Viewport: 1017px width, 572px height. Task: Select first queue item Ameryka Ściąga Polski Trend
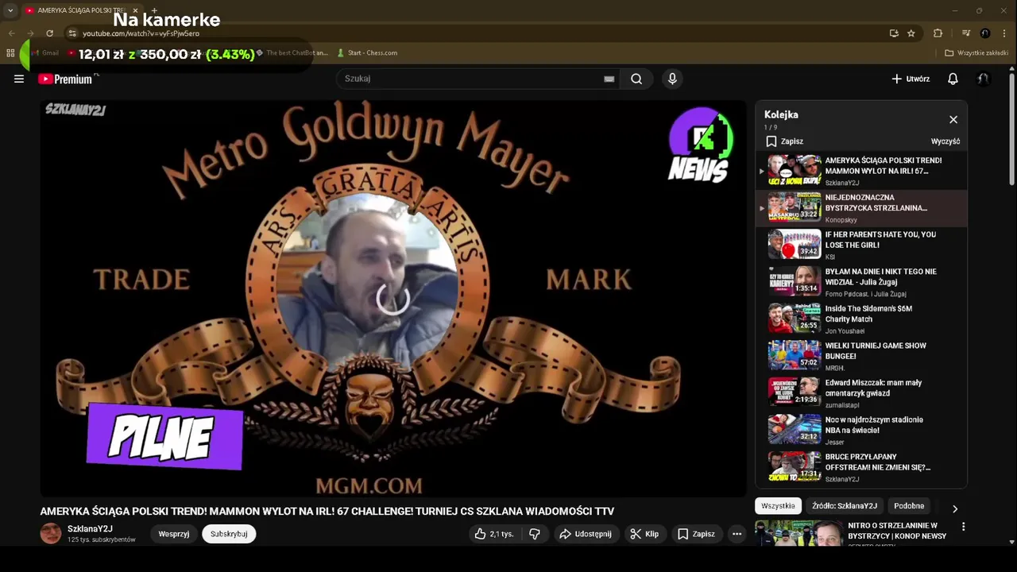pyautogui.click(x=861, y=171)
